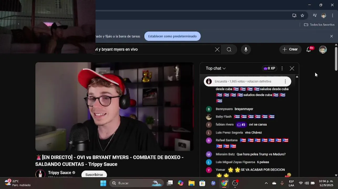Viewport: 338px width, 189px height.
Task: Click the username Bennysuero in chat
Action: pyautogui.click(x=224, y=109)
